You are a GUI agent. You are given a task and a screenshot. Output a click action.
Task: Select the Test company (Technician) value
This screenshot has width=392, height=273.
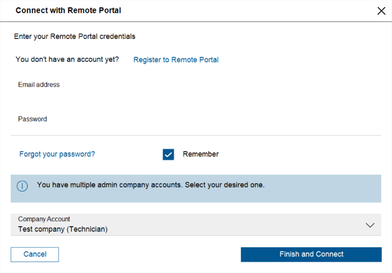click(x=63, y=230)
